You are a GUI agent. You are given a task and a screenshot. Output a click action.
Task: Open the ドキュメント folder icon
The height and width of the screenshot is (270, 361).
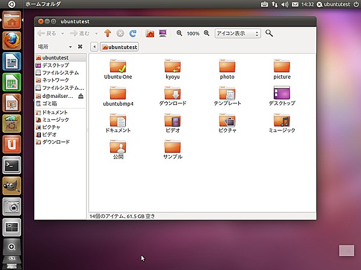click(118, 123)
